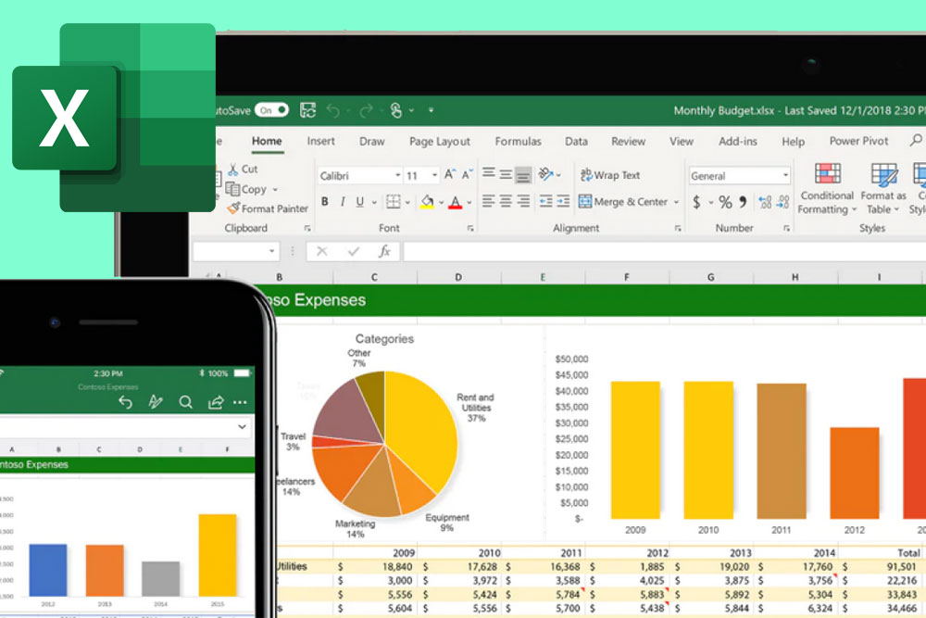This screenshot has height=618, width=926.
Task: Click the Decrease Decimal icon
Action: [x=783, y=202]
